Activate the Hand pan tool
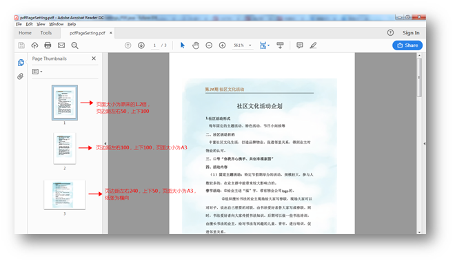This screenshot has height=263, width=455. click(196, 45)
